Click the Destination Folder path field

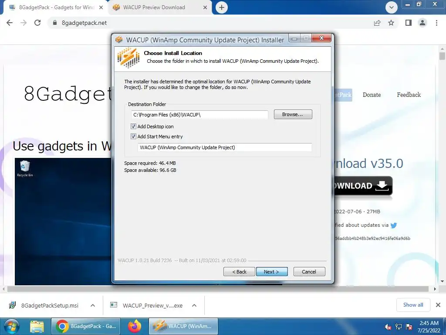point(199,115)
